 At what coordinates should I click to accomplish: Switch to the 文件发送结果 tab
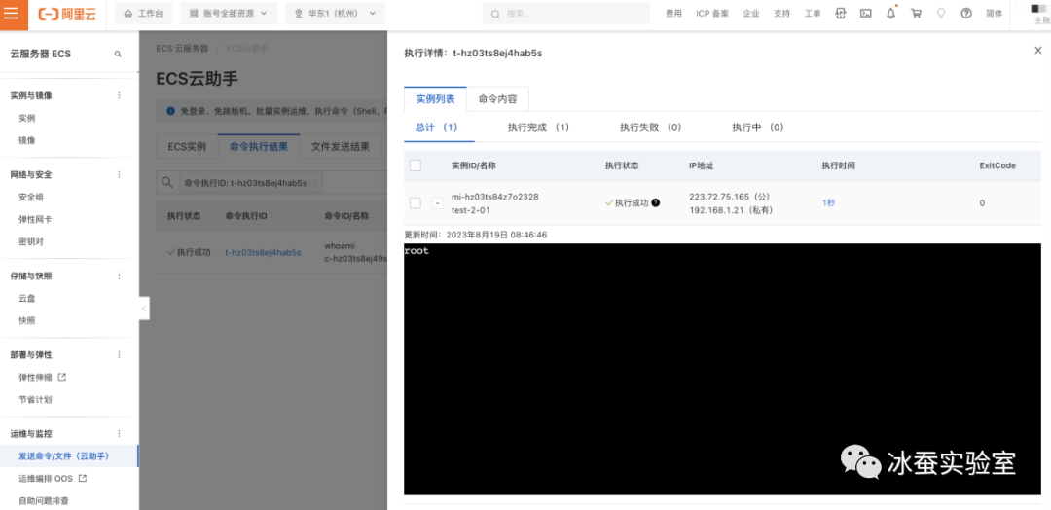pos(341,147)
